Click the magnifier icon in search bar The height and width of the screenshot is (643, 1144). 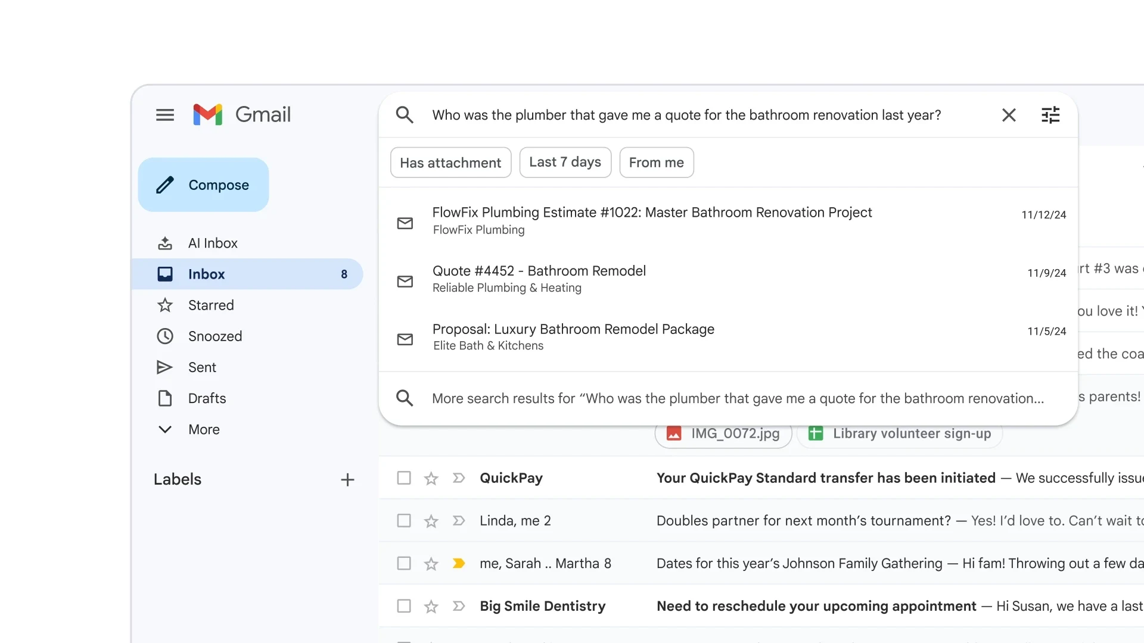click(405, 115)
